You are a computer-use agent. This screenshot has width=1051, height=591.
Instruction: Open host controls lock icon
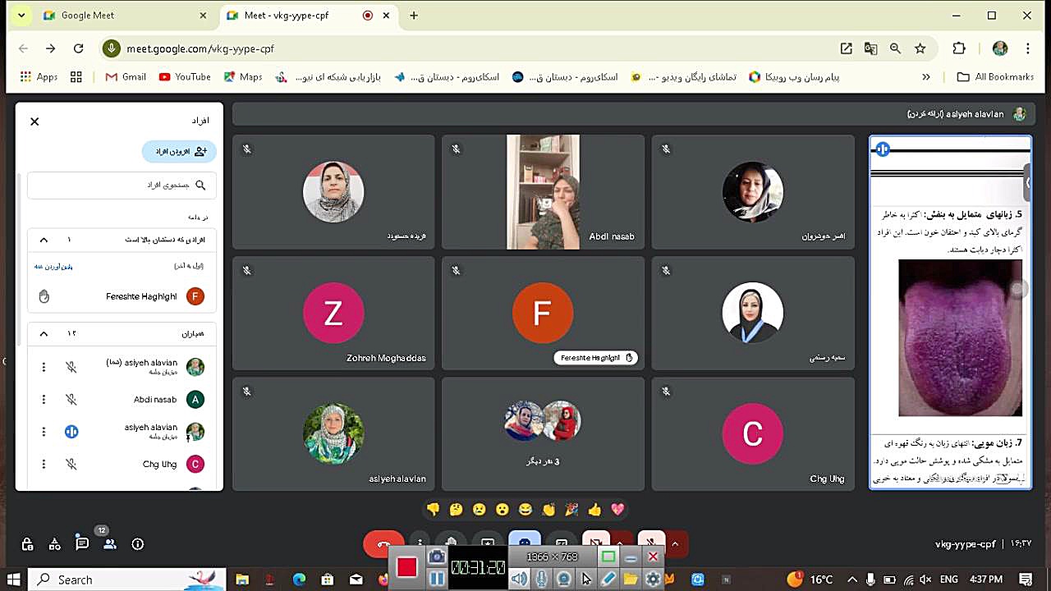point(27,543)
